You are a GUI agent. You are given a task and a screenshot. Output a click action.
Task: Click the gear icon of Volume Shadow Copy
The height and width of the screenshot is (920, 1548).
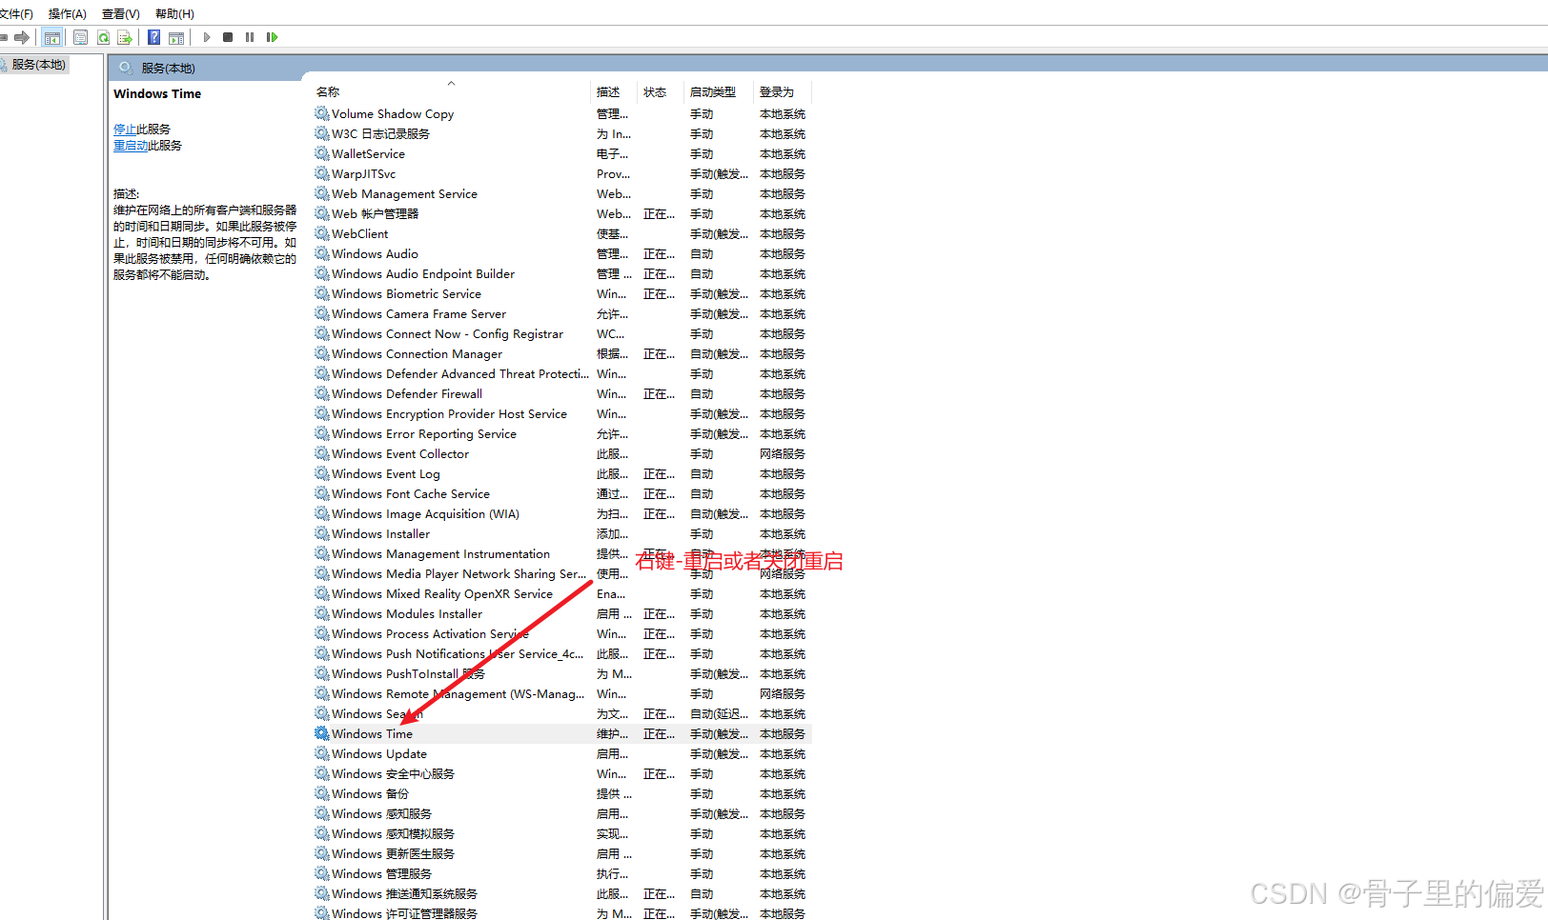pos(322,113)
